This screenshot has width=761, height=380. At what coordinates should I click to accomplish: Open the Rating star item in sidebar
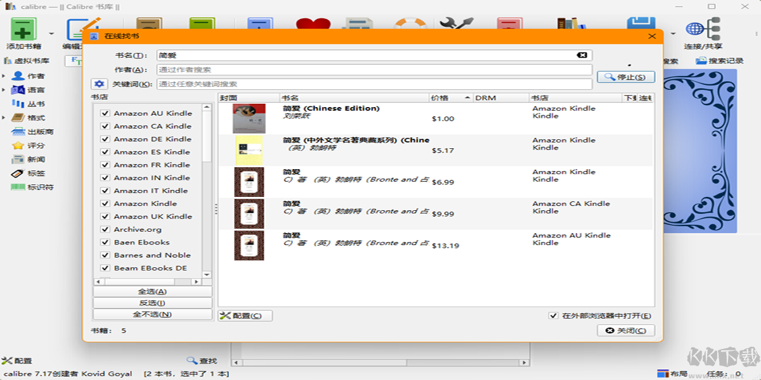(18, 146)
